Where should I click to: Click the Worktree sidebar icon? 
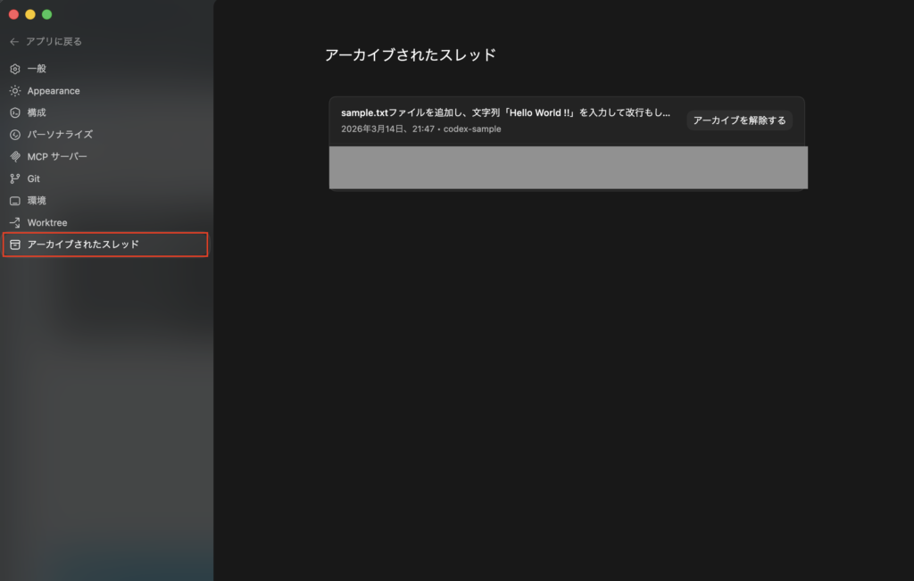[14, 222]
